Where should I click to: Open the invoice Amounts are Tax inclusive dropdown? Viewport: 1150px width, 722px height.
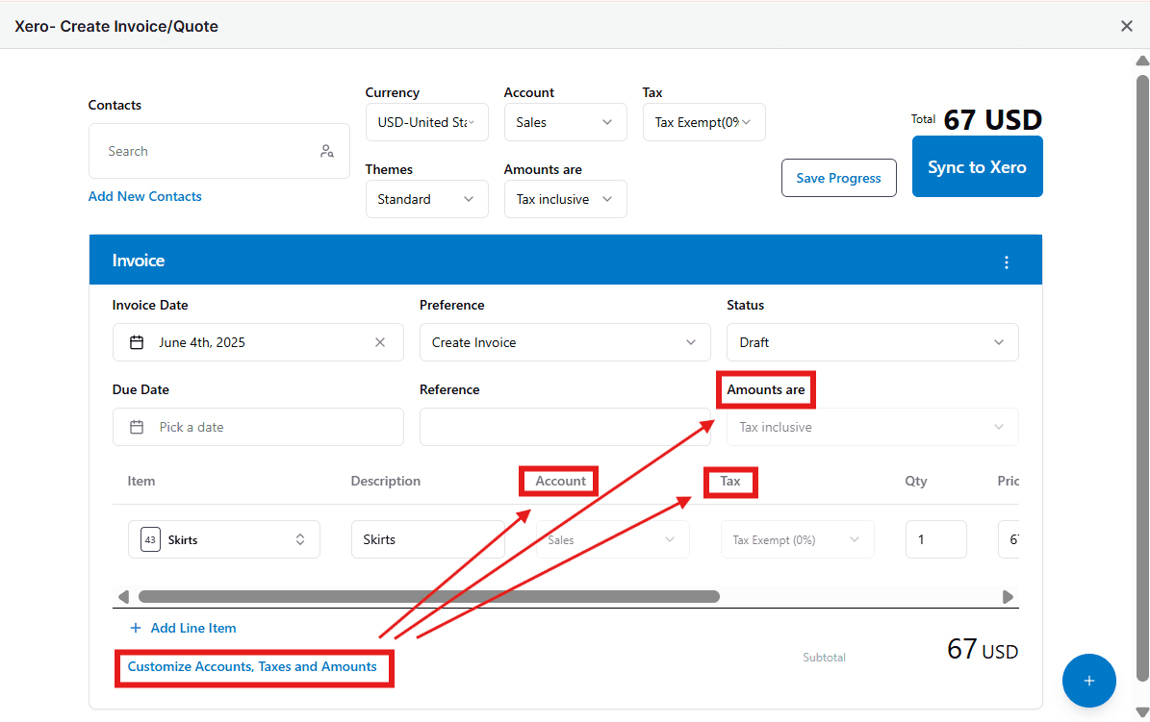pos(872,427)
